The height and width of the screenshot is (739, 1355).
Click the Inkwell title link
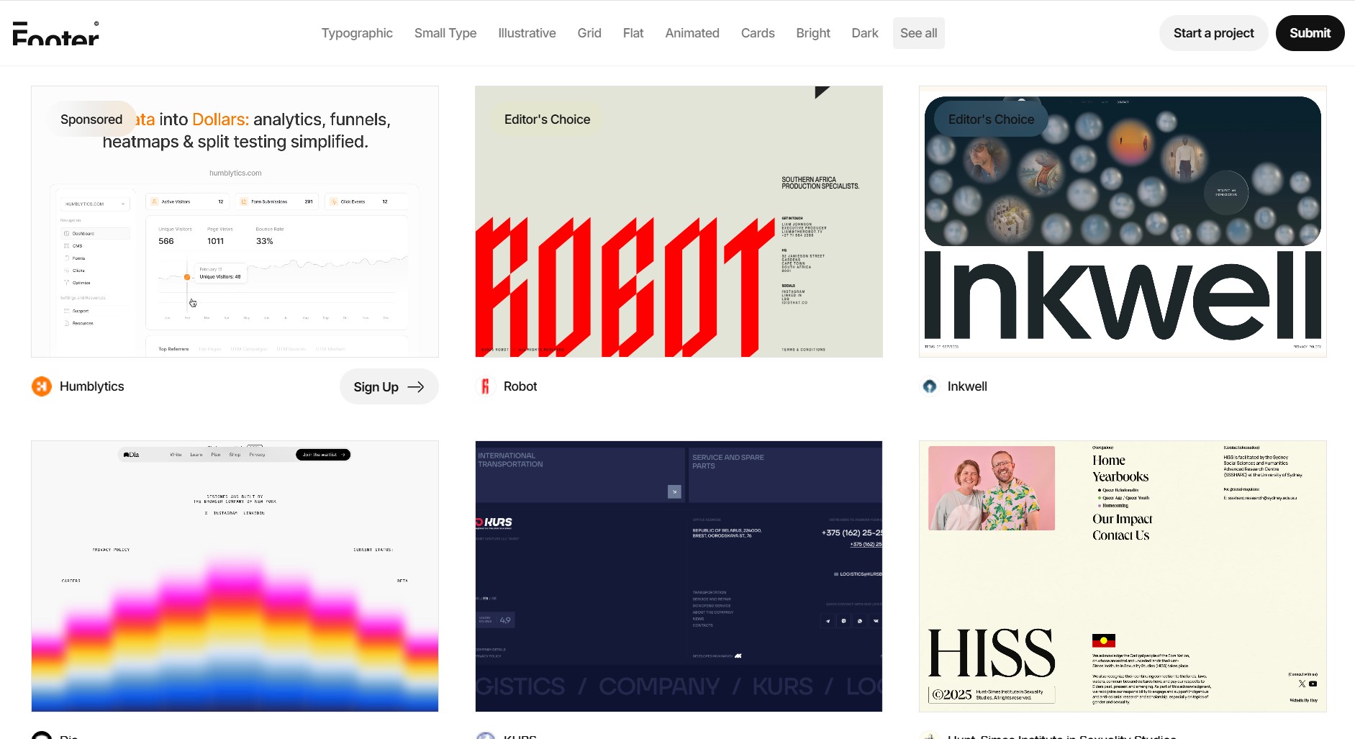967,386
